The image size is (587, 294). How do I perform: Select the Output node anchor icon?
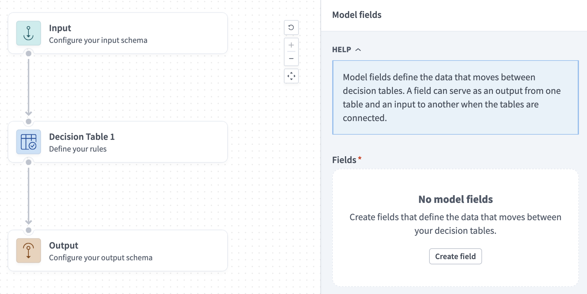click(x=28, y=250)
